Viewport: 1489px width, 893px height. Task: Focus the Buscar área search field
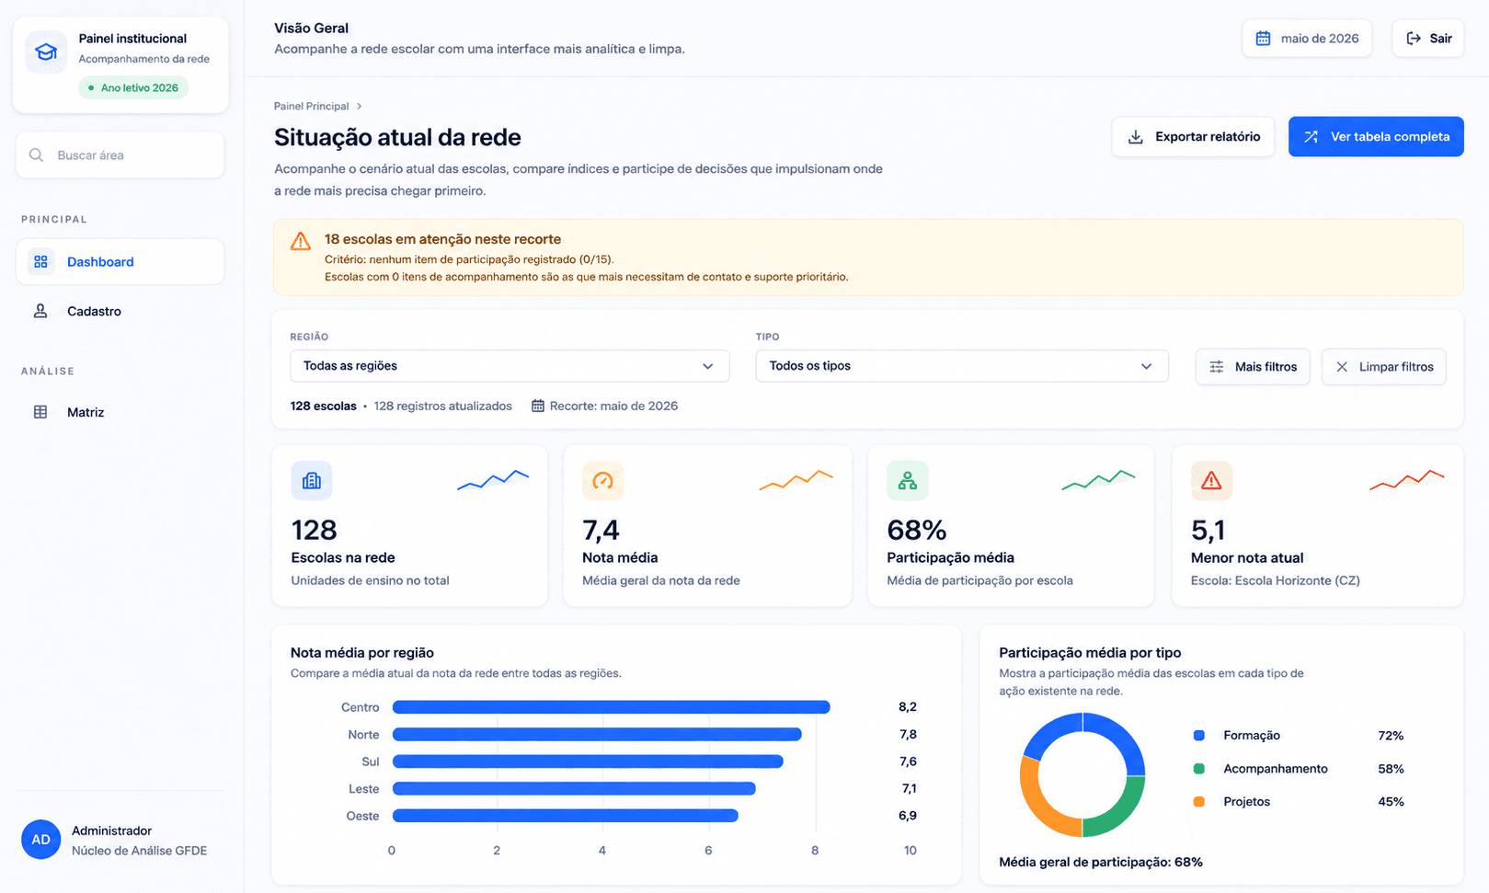(x=120, y=155)
